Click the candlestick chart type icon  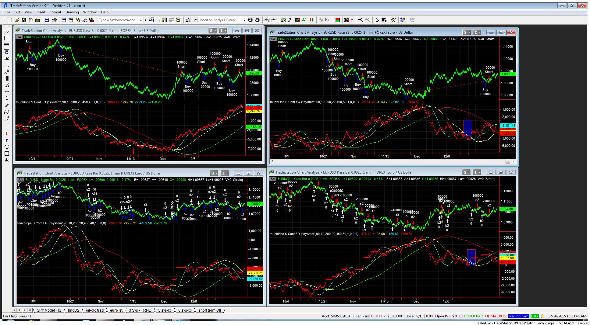pyautogui.click(x=311, y=20)
